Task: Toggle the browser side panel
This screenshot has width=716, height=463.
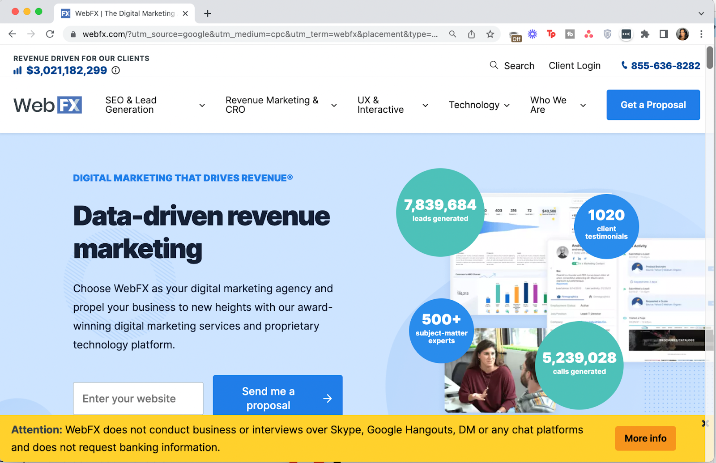Action: coord(664,34)
